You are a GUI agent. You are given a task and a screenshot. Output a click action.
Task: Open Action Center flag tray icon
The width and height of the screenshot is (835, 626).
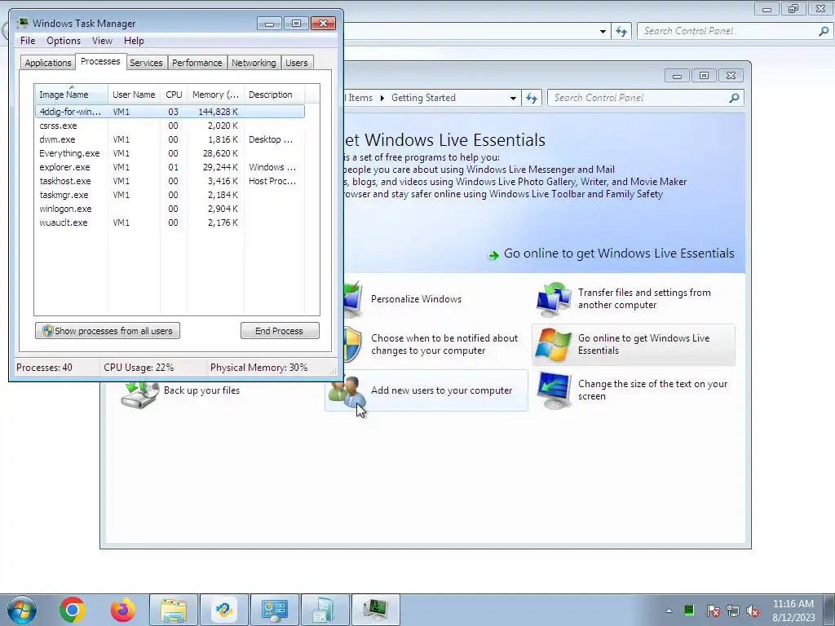(x=713, y=611)
